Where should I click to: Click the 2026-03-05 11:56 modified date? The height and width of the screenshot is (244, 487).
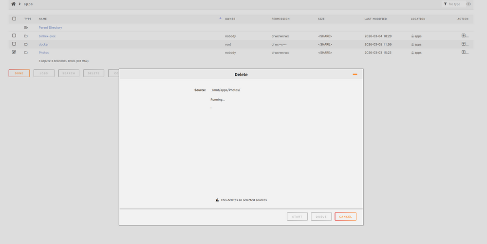click(378, 44)
